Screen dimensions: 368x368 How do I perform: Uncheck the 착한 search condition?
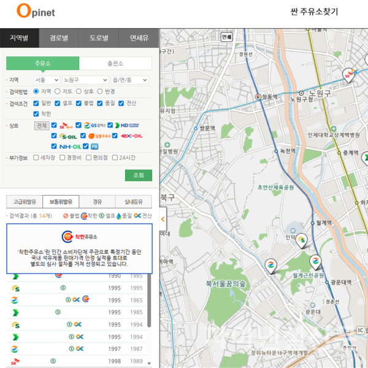[x=36, y=114]
